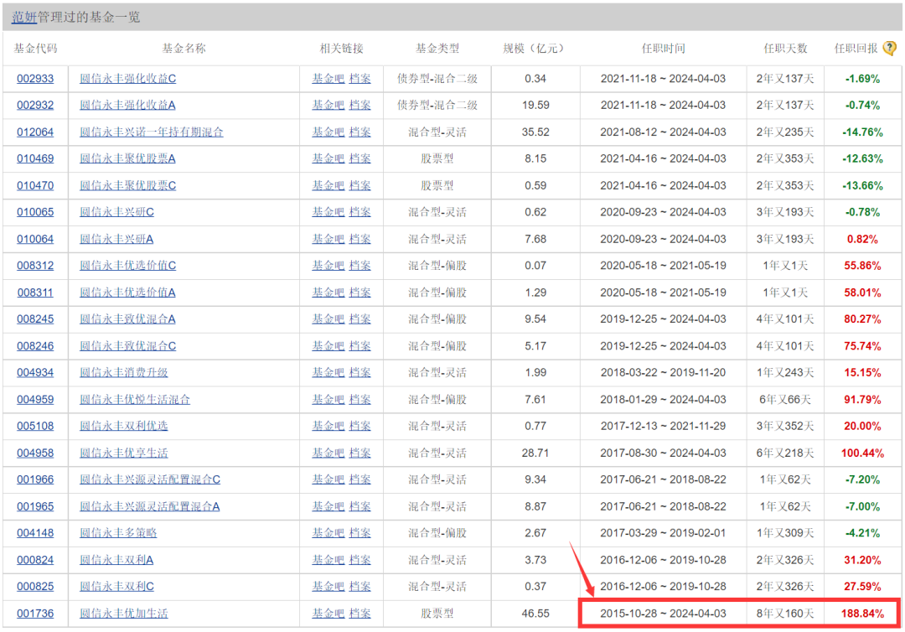Open 档案 link for 圆信永丰强化收益A

(x=360, y=105)
